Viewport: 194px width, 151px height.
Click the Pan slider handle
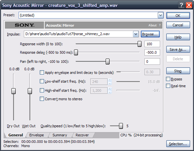click(108, 62)
